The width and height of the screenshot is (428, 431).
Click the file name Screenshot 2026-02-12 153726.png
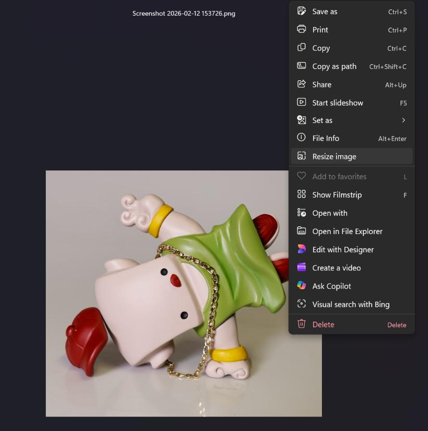tap(184, 14)
